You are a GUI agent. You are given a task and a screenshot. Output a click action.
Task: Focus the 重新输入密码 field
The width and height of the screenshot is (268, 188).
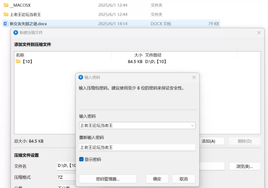[137, 148]
